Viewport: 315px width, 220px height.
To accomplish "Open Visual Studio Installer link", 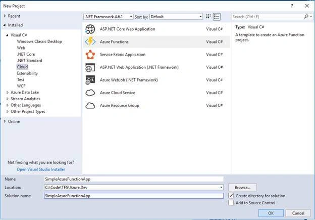I will [41, 169].
